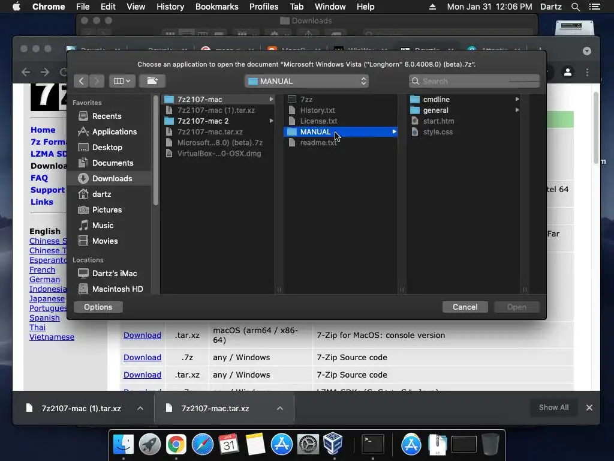Change view mode with the columns button
Image resolution: width=614 pixels, height=461 pixels.
(122, 81)
